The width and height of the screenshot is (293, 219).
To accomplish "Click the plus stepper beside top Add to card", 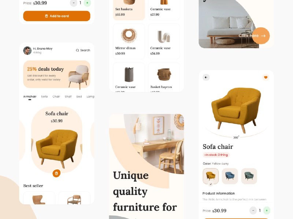I will (87, 3).
